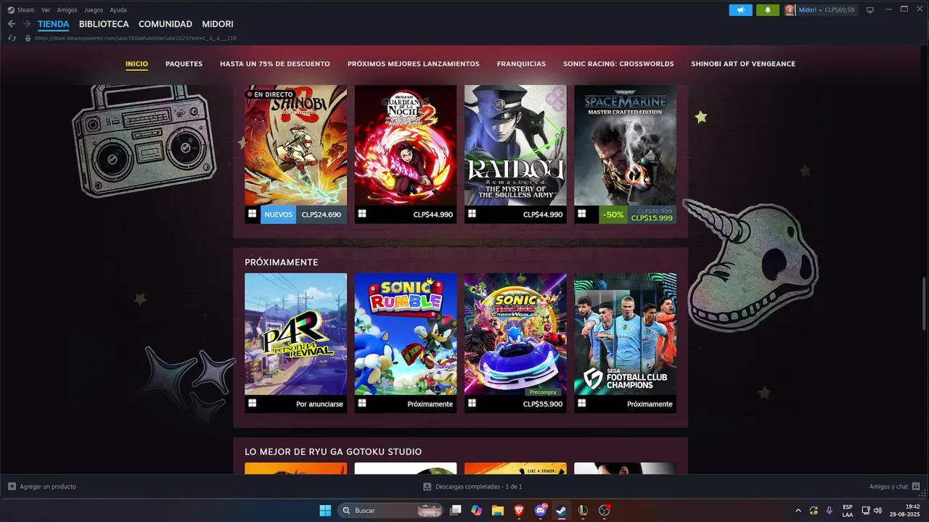This screenshot has width=929, height=522.
Task: Click the padlock icon beside the URL
Action: 28,38
